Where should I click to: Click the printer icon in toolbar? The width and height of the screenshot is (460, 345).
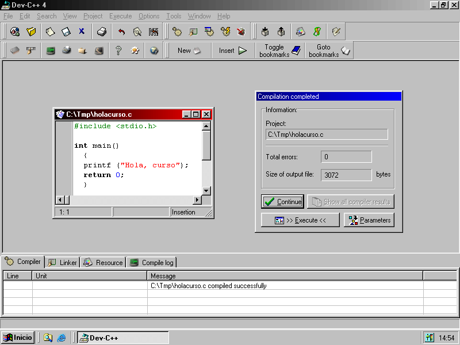[x=102, y=32]
